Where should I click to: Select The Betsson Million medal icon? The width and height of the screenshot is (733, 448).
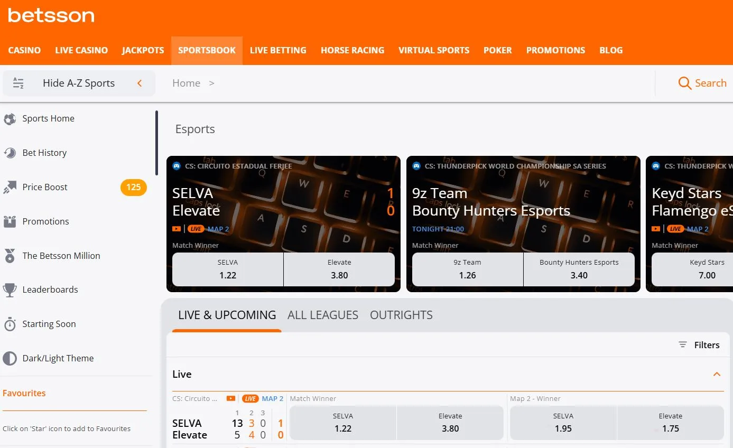pyautogui.click(x=10, y=256)
